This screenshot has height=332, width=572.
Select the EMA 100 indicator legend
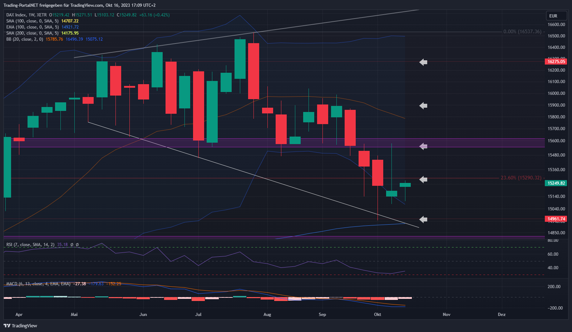point(33,27)
